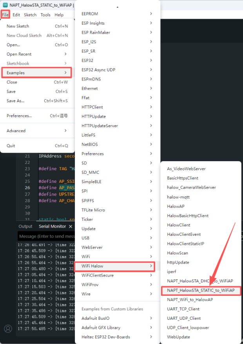Image resolution: width=243 pixels, height=344 pixels.
Task: Open the SD_MMC examples submenu
Action: [x=118, y=172]
